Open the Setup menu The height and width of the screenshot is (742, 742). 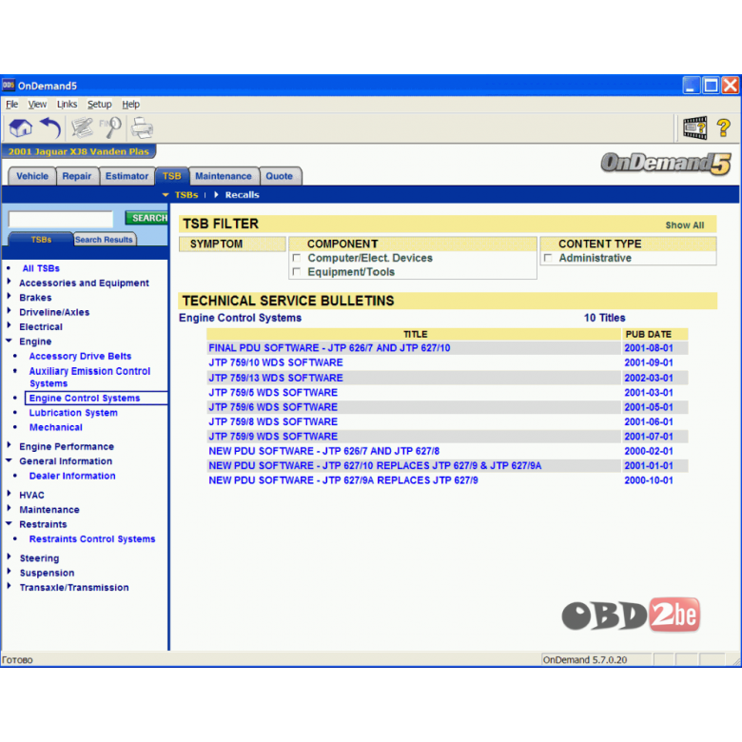pos(99,104)
